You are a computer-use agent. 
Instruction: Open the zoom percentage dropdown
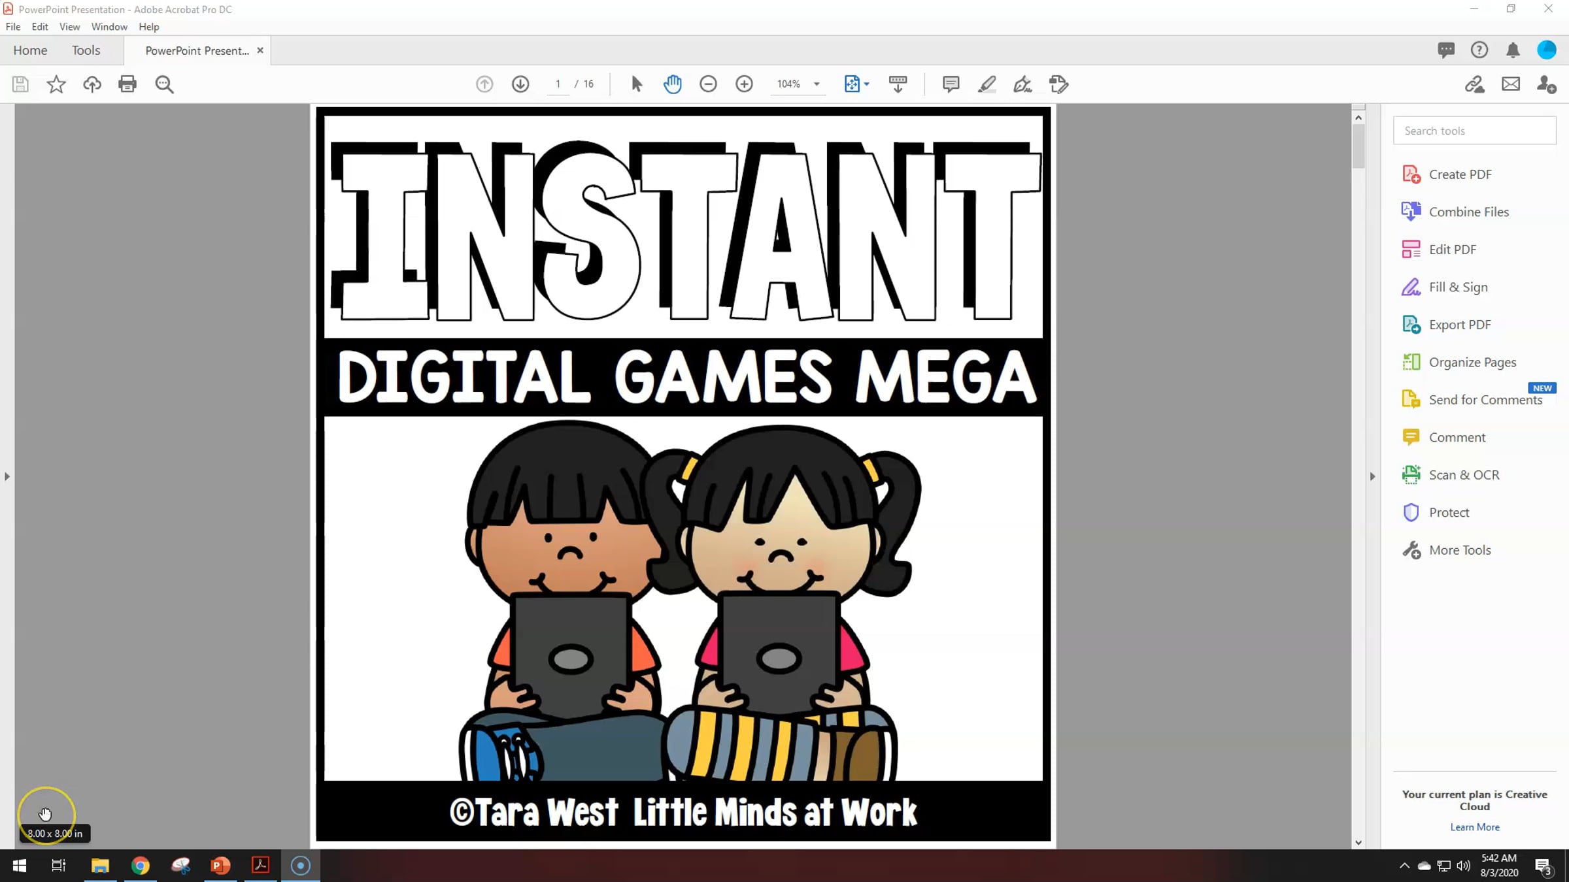(x=817, y=84)
